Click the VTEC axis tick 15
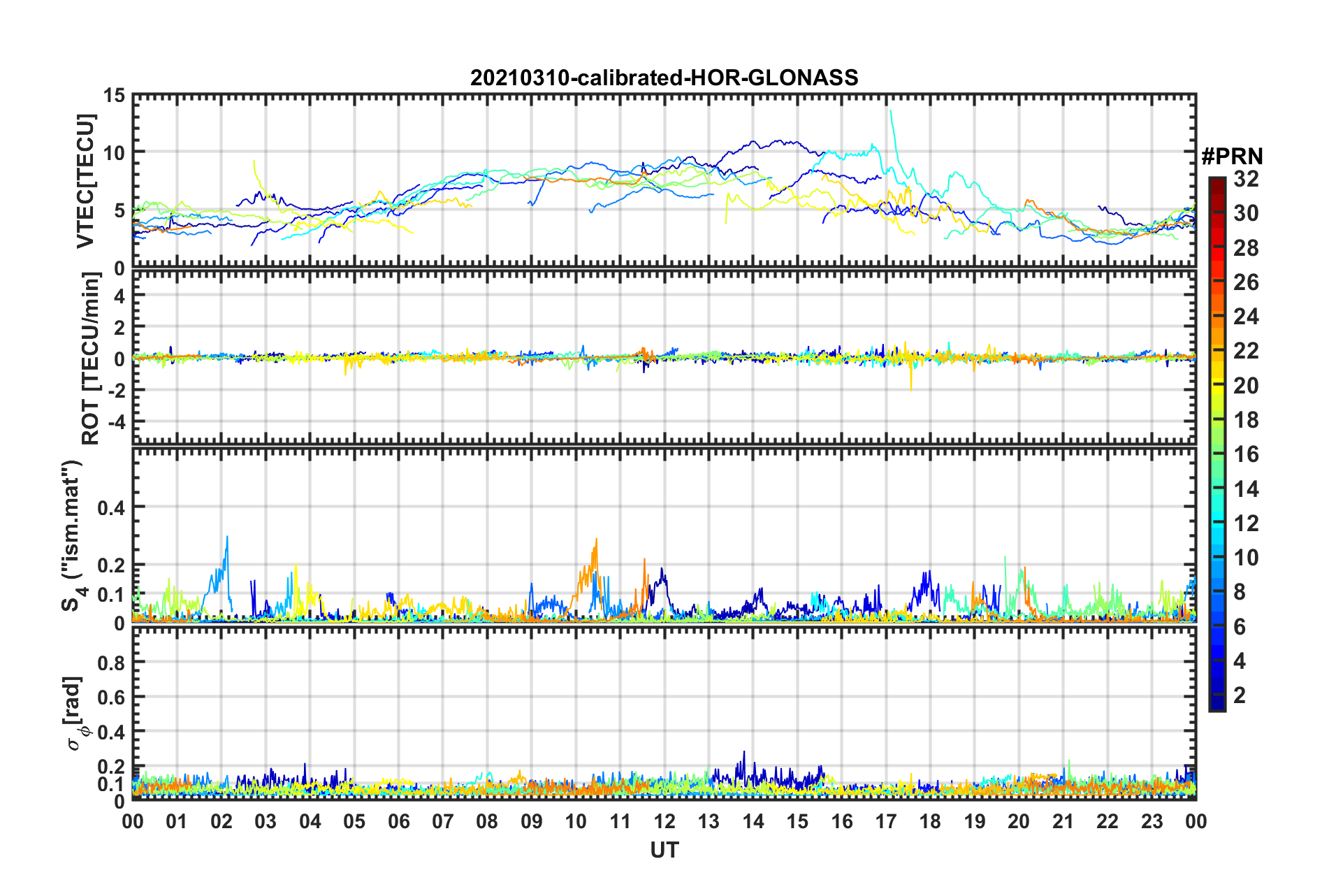The height and width of the screenshot is (889, 1329). tap(114, 95)
